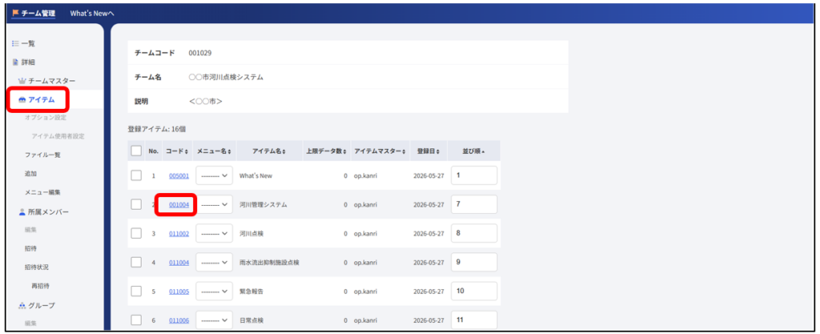Click sort order field showing 7
820x334 pixels.
click(474, 204)
